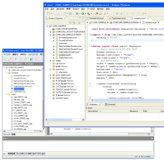Click the Save icon in Curl IDE toolbar
164x161 pixels.
click(x=5, y=59)
